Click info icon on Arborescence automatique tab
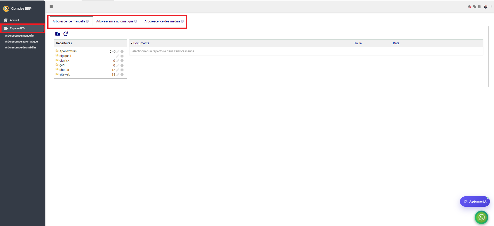This screenshot has height=226, width=494. pos(136,21)
